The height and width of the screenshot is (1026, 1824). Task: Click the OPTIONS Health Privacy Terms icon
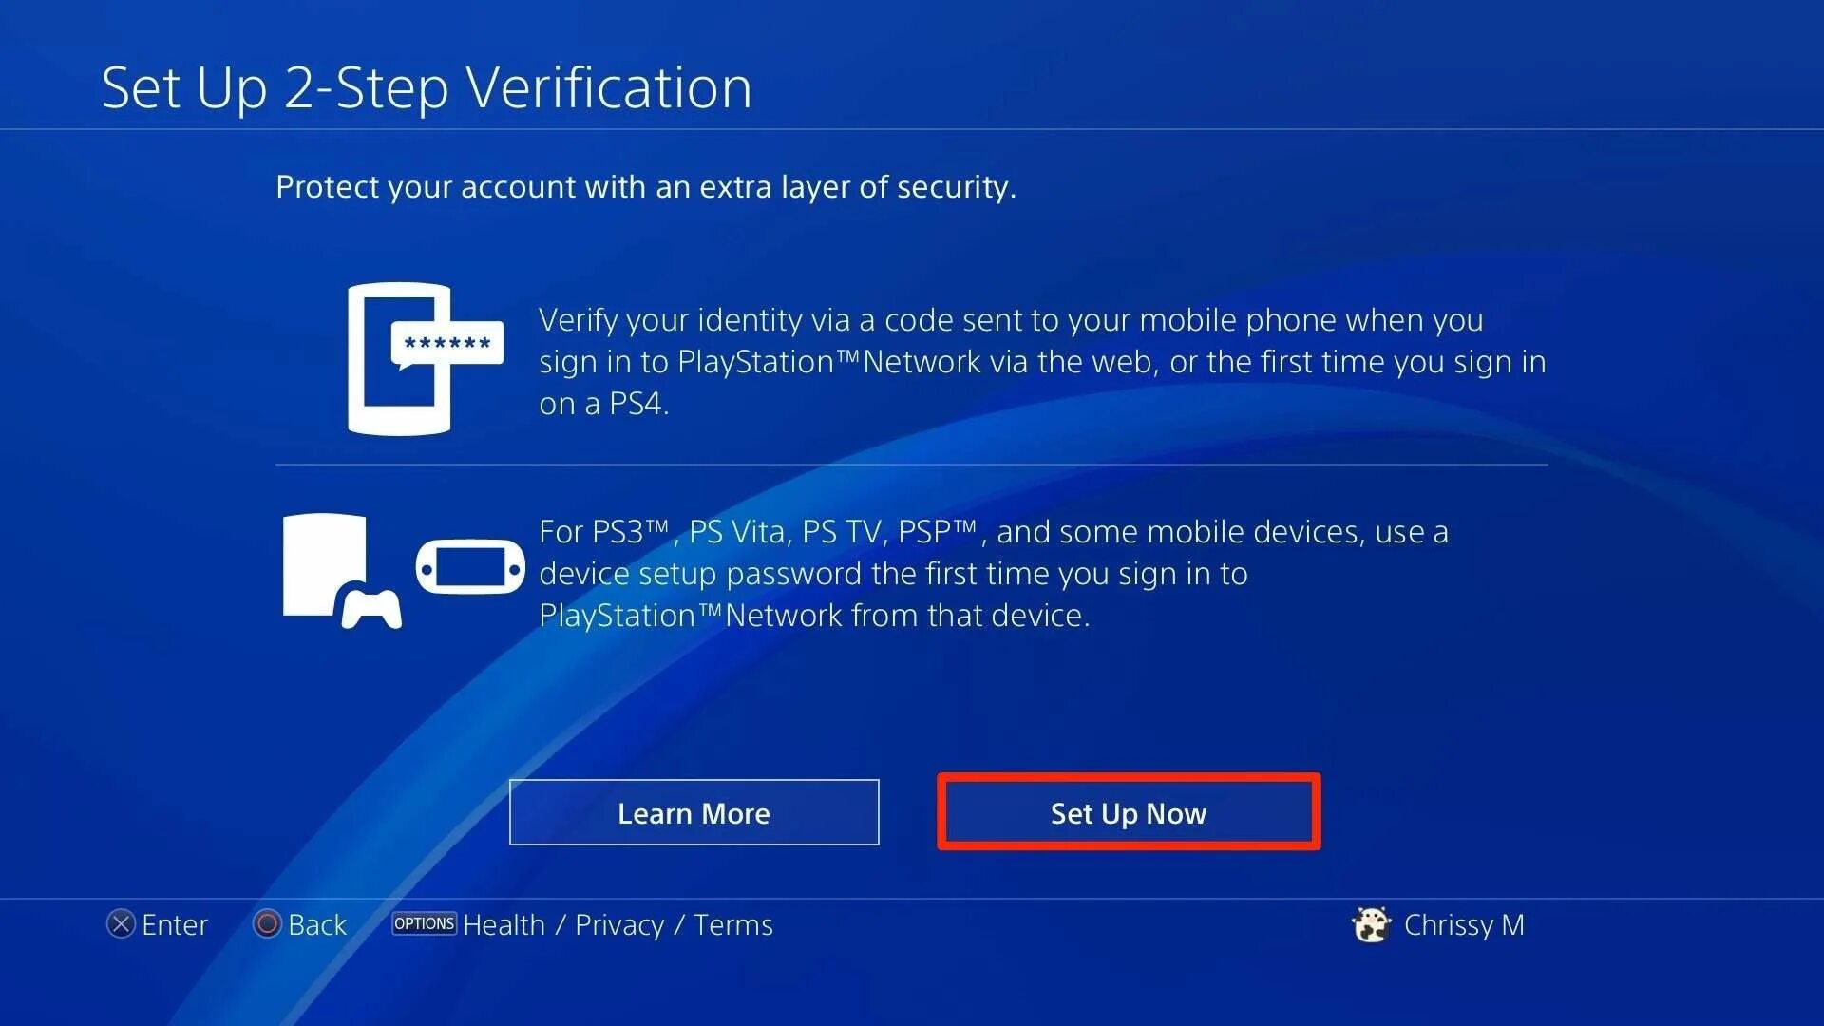point(421,924)
